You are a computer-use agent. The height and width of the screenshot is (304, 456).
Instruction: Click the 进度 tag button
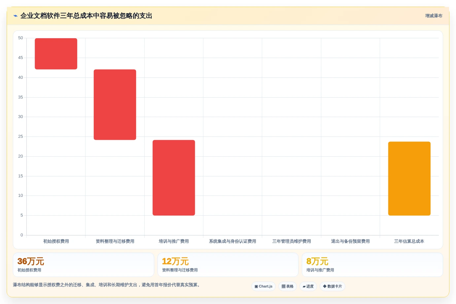click(x=308, y=286)
